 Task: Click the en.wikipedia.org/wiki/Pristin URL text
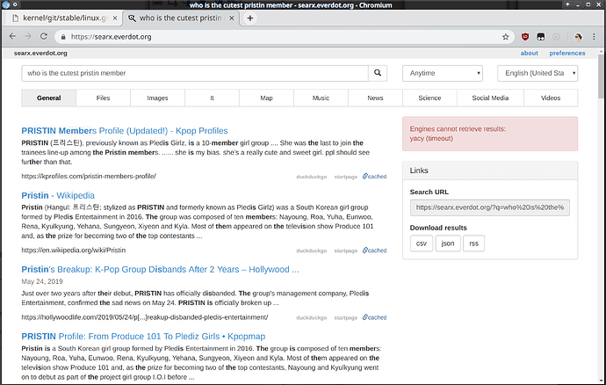coord(74,250)
